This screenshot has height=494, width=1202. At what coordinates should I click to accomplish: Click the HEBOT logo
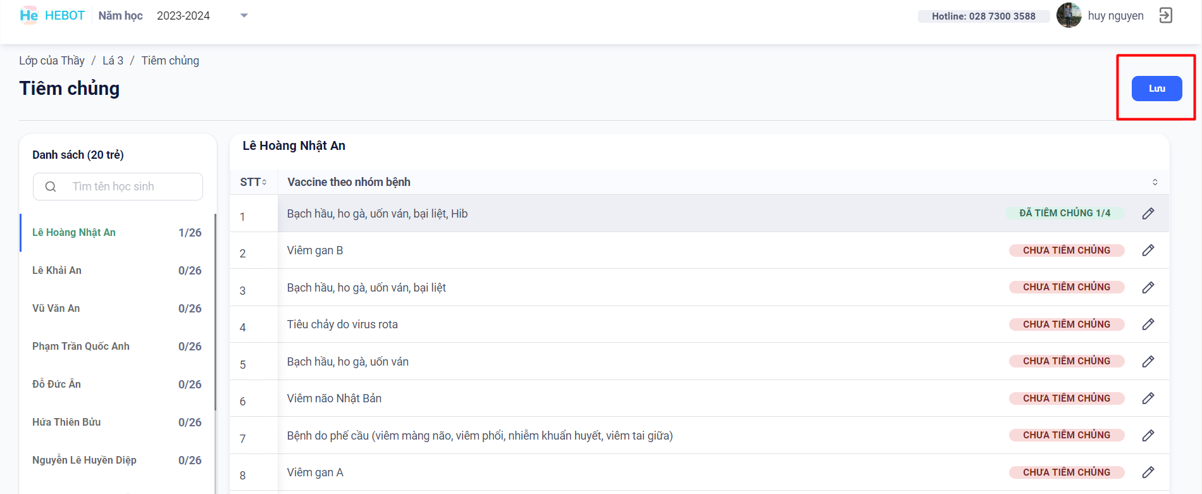click(x=52, y=16)
